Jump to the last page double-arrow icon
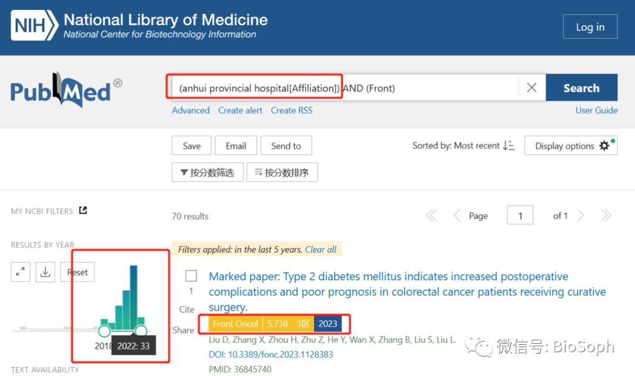The height and width of the screenshot is (376, 635). tap(606, 216)
